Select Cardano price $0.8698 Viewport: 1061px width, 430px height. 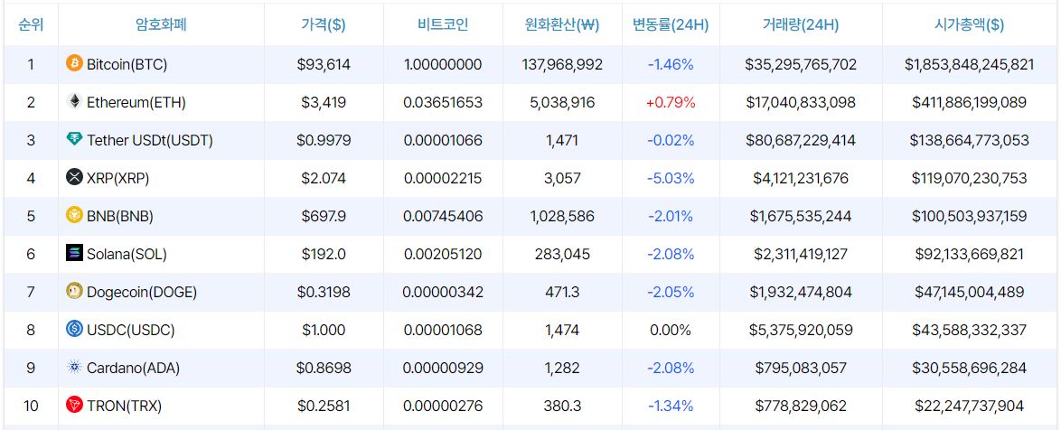[324, 368]
